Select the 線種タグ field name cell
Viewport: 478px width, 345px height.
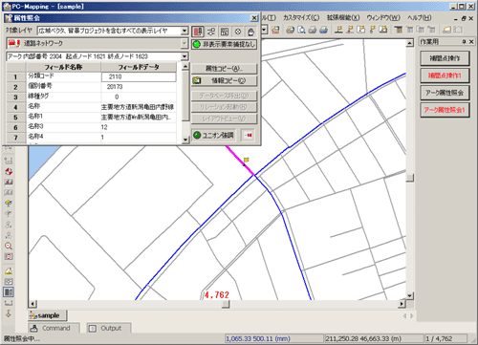point(64,97)
